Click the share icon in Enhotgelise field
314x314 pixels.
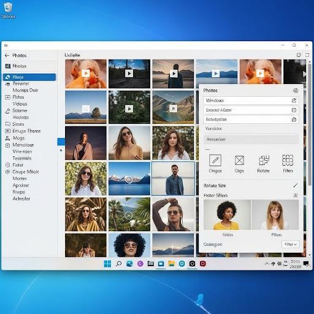coord(294,119)
